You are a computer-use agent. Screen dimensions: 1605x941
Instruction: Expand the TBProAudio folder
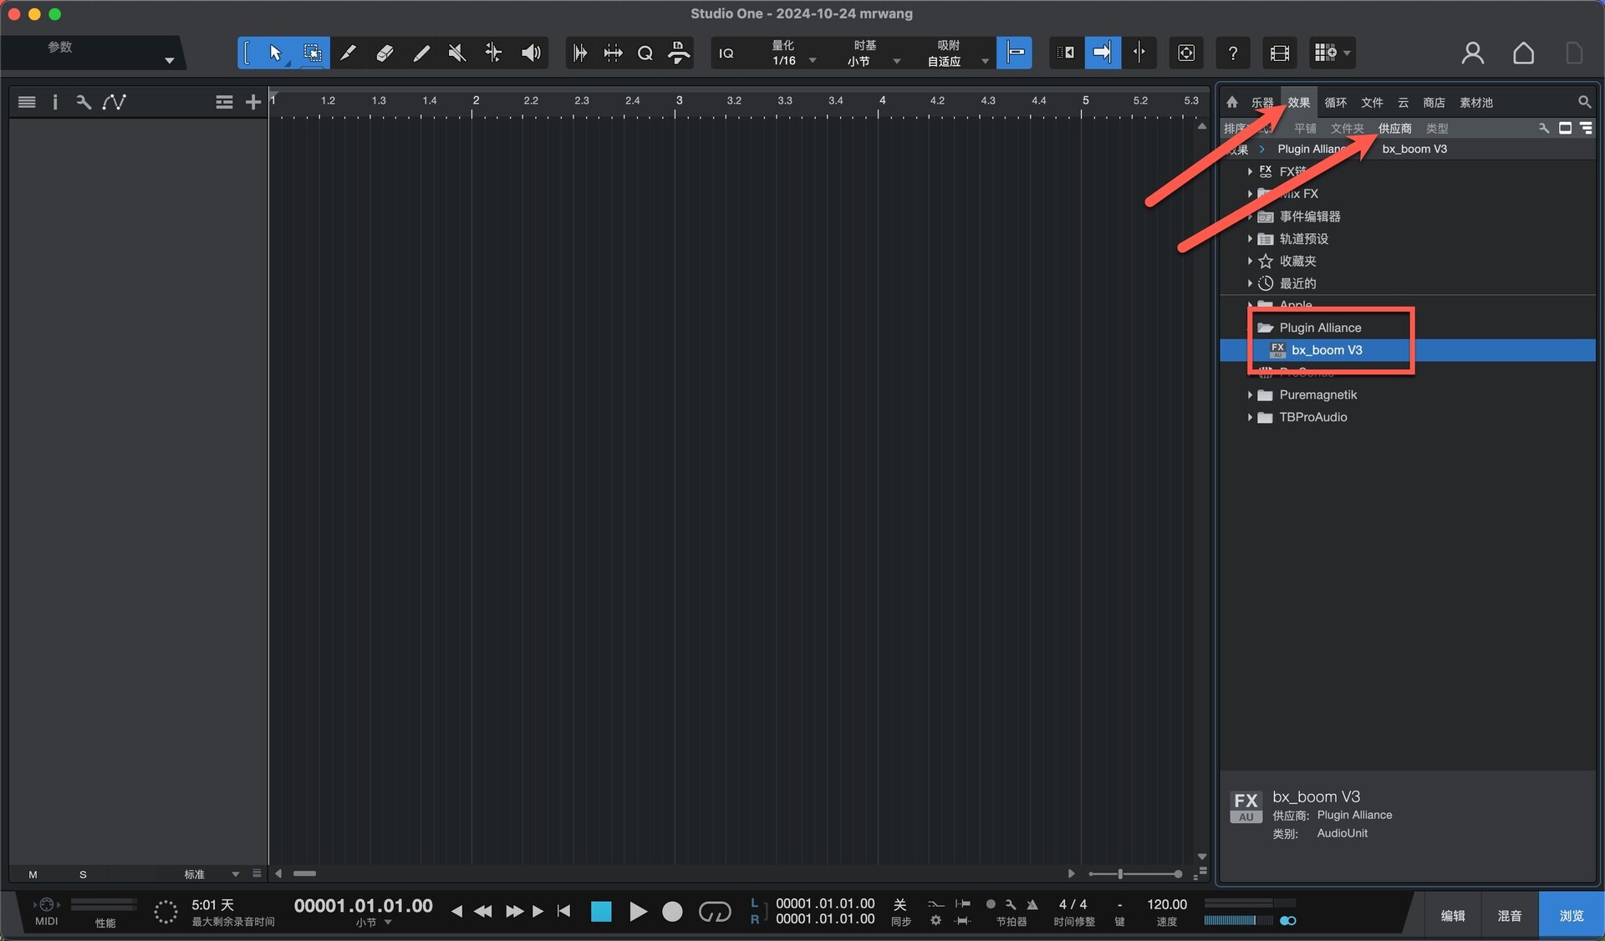click(x=1250, y=417)
